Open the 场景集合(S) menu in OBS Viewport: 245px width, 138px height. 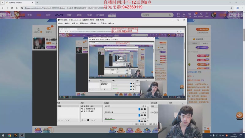coord(95,23)
